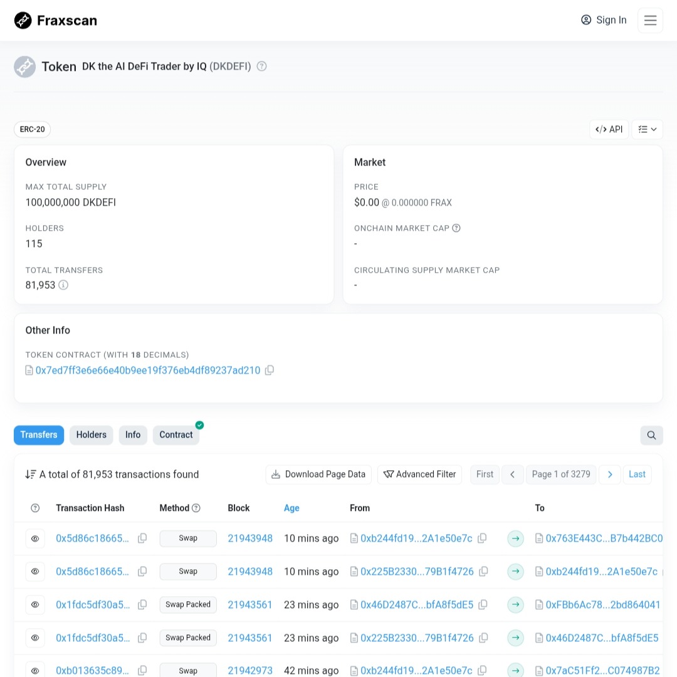
Task: Click Page 1 of 3279 indicator
Action: 561,475
